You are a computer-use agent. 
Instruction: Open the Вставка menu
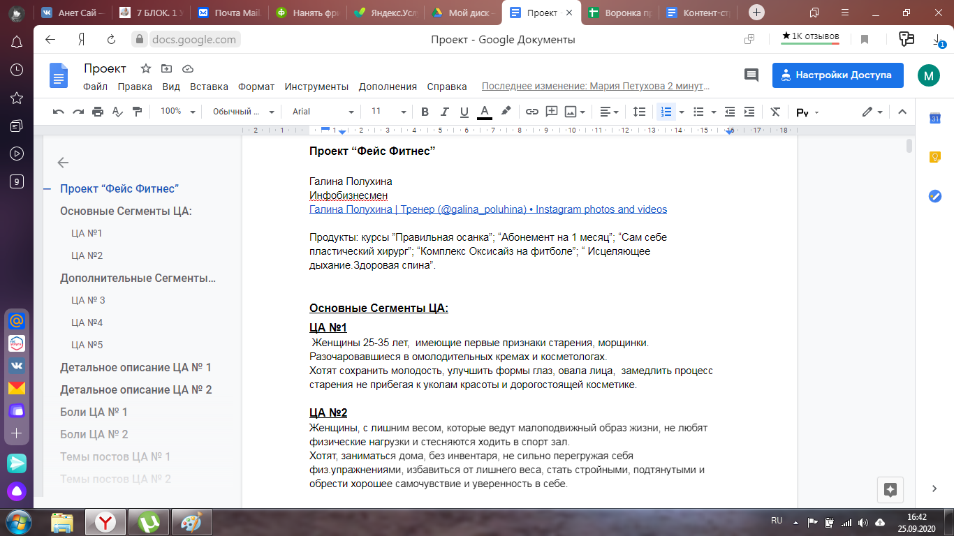209,87
